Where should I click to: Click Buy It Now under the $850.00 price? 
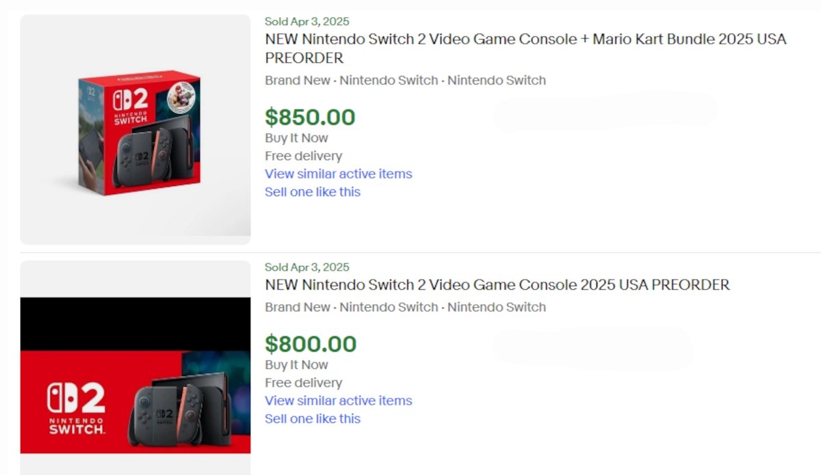296,138
